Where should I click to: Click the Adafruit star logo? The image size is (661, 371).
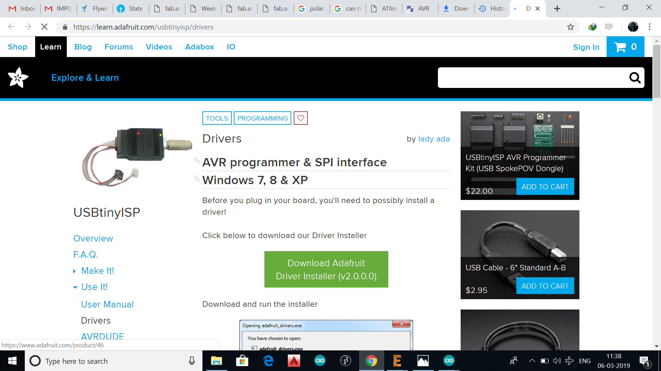click(x=18, y=78)
